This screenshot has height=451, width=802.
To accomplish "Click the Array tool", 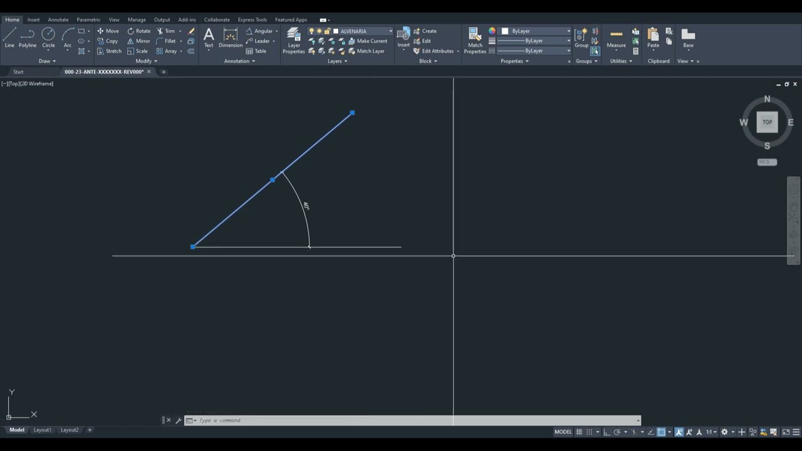I will [167, 51].
